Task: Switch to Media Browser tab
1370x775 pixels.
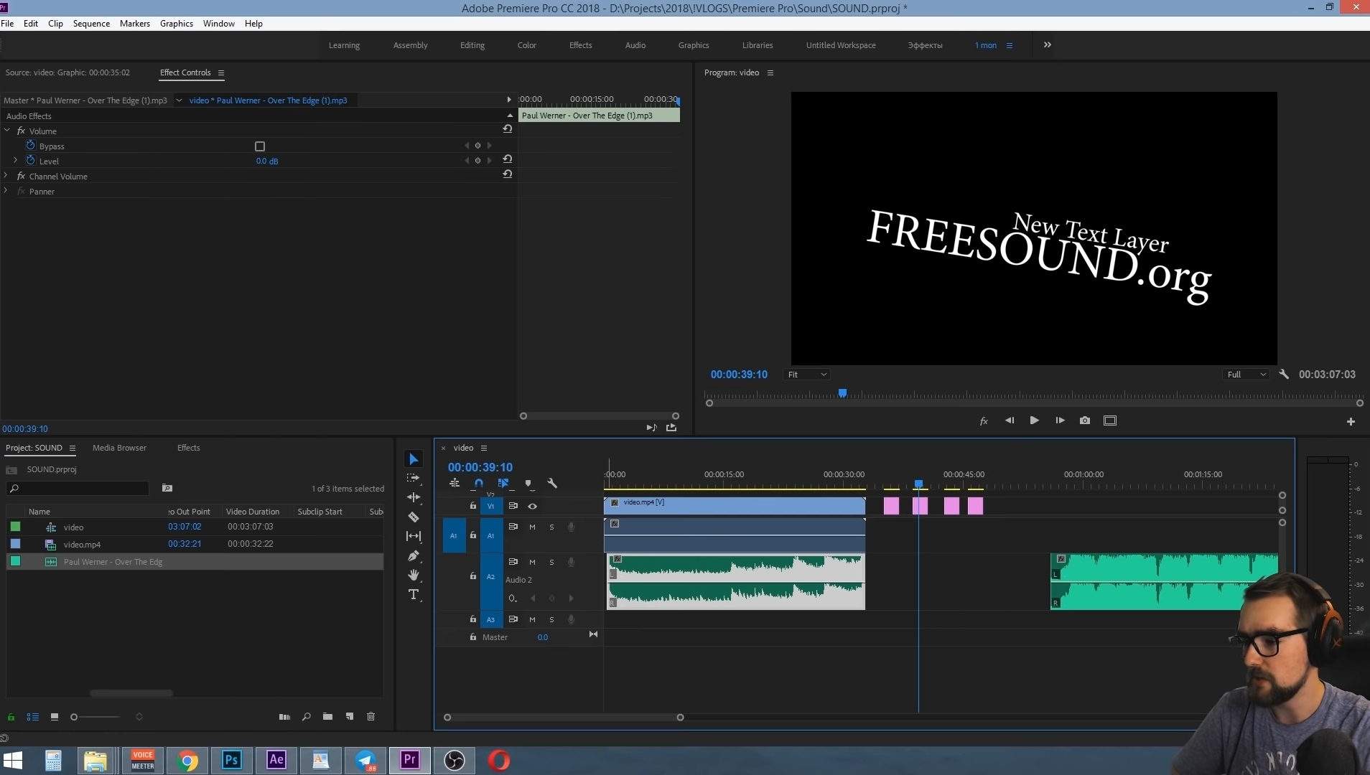Action: click(119, 448)
